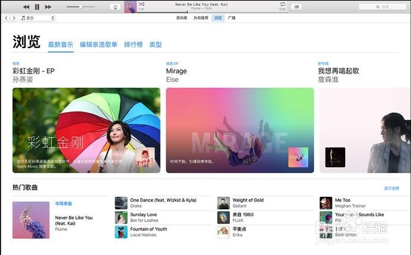Click 显示全部 for hot songs
Viewport: 411px width, 255px height.
coord(391,188)
